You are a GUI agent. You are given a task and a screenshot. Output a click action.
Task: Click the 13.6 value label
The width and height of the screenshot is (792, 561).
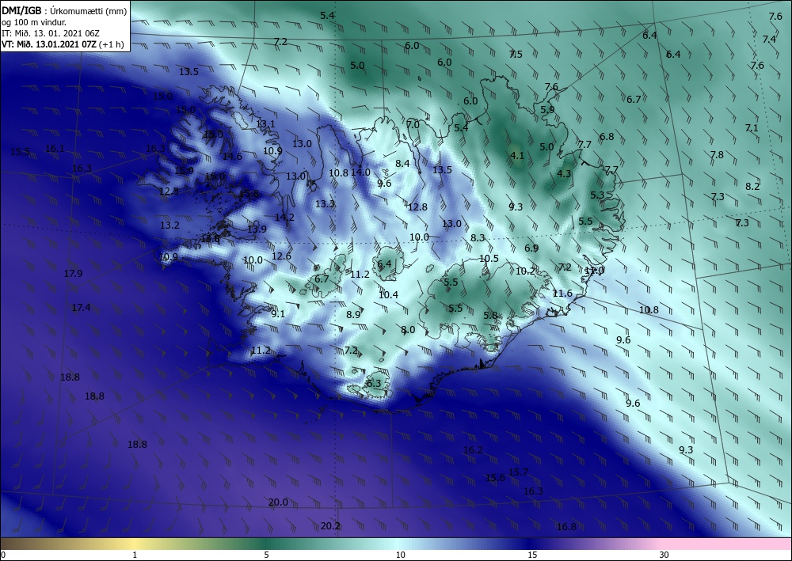210,239
